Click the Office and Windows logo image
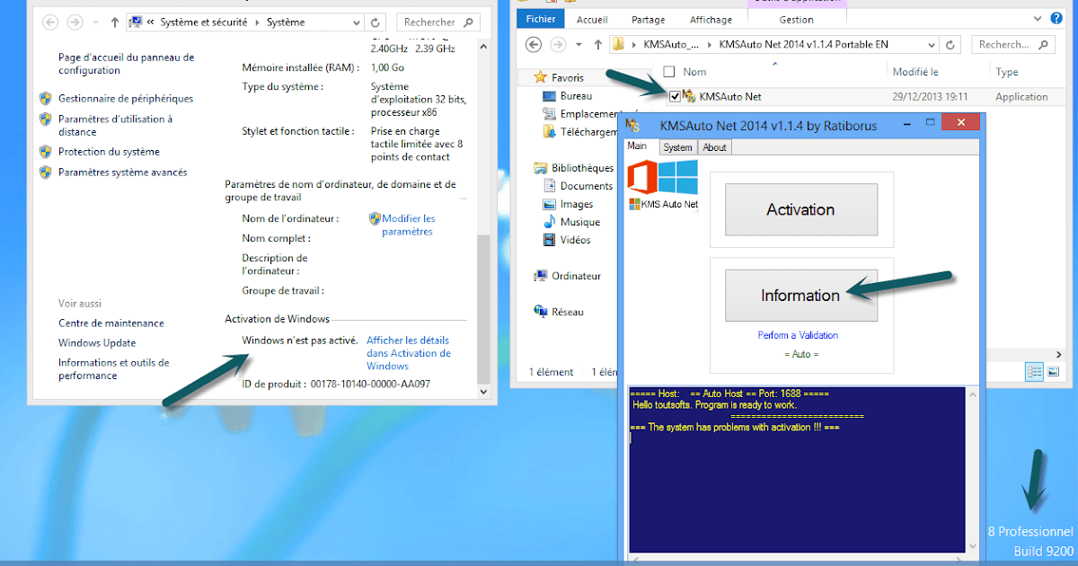The height and width of the screenshot is (566, 1078). coord(664,177)
